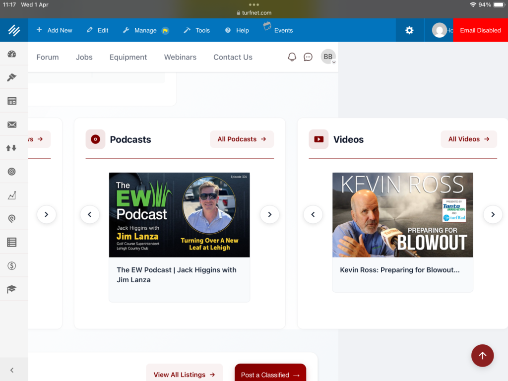Tap the battery indicator in status bar
Viewport: 508px width, 381px height.
(x=499, y=4)
